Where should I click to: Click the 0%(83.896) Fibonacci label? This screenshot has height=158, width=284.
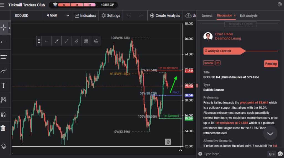(x=122, y=132)
